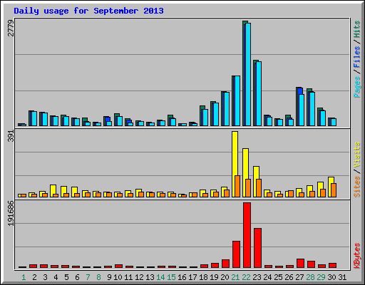Screen dimensions: 365x285
Task: Click day 23 on the x-axis
Action: point(257,277)
